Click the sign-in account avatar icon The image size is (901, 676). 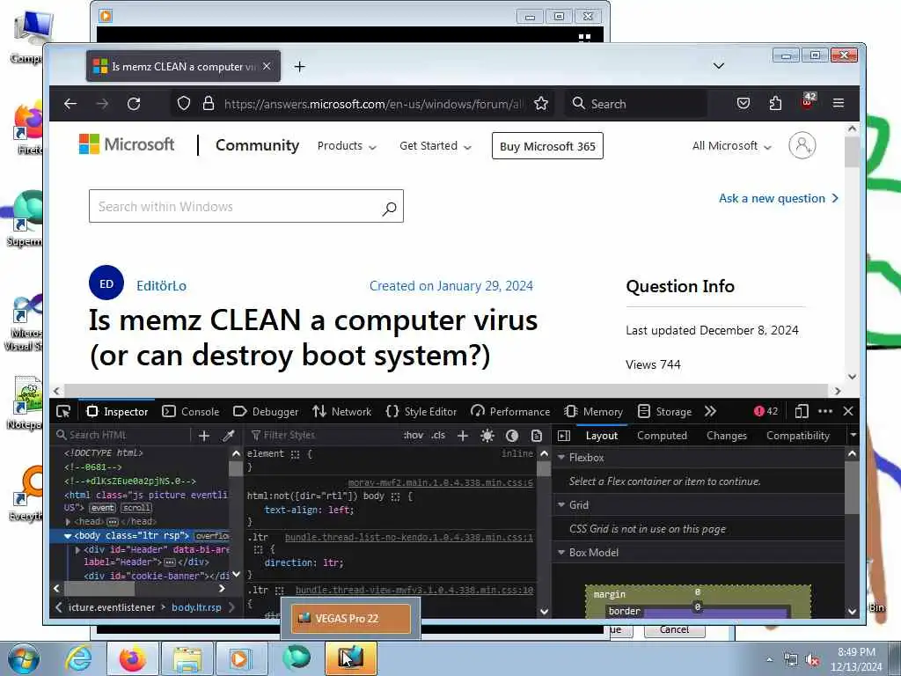[x=802, y=145]
